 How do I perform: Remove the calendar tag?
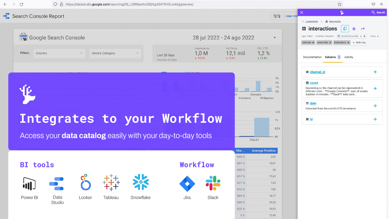pos(313,43)
